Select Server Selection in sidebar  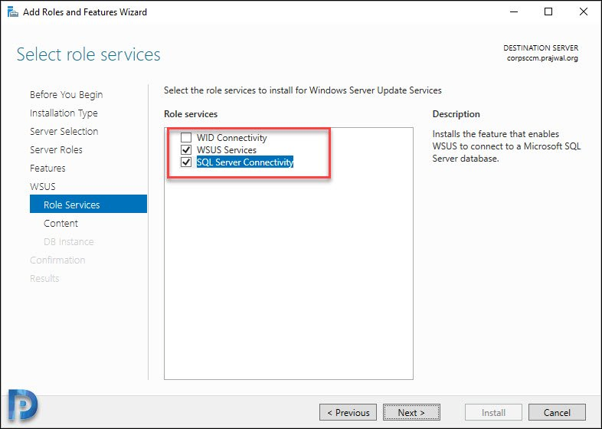(64, 131)
